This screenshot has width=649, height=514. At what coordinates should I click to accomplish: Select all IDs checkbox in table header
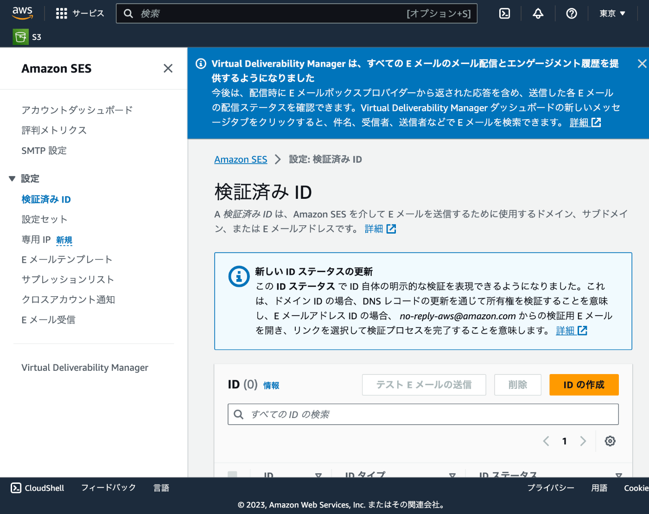pyautogui.click(x=233, y=474)
